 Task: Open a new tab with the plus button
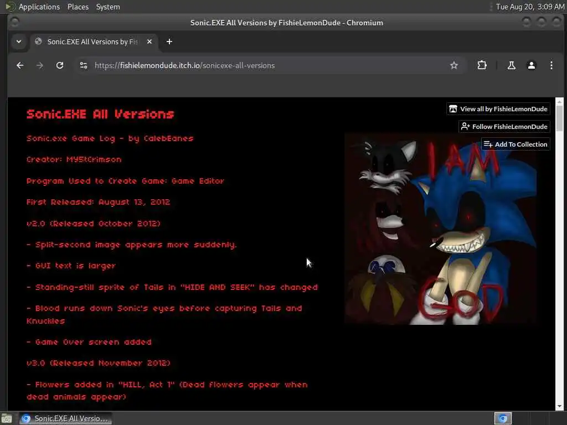click(169, 42)
